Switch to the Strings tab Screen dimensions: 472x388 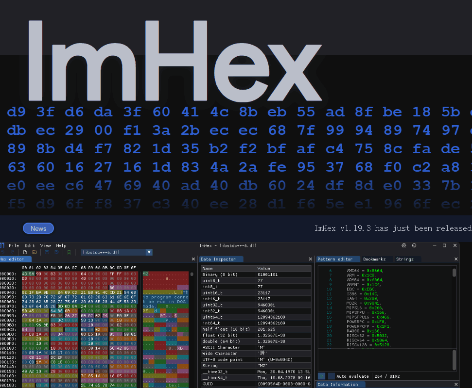click(404, 259)
